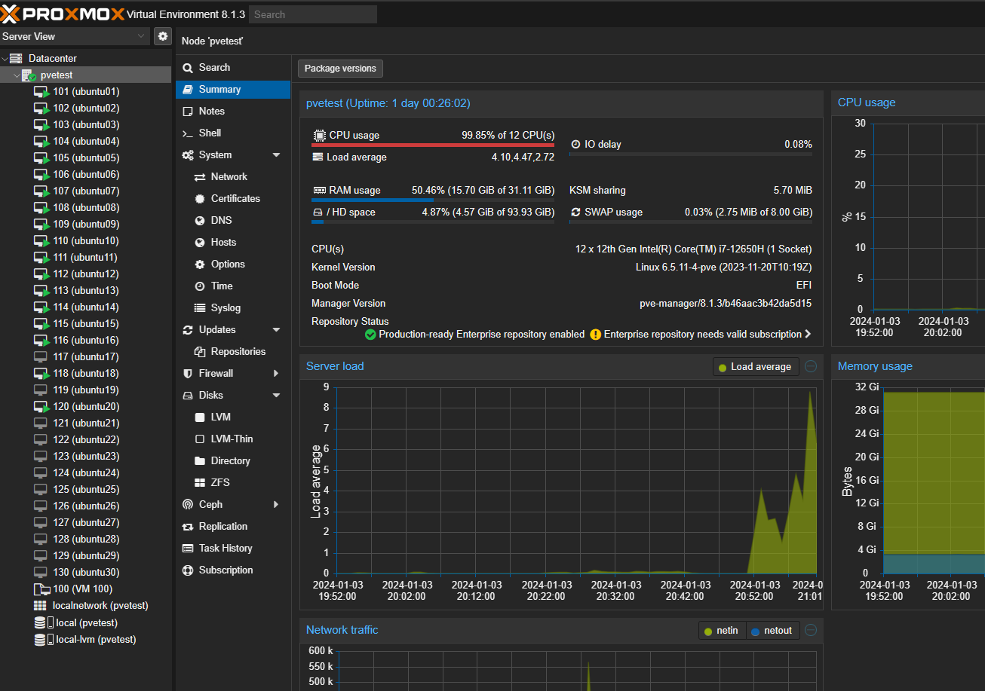985x691 pixels.
Task: Click the red CPU usage progress bar
Action: click(x=433, y=145)
